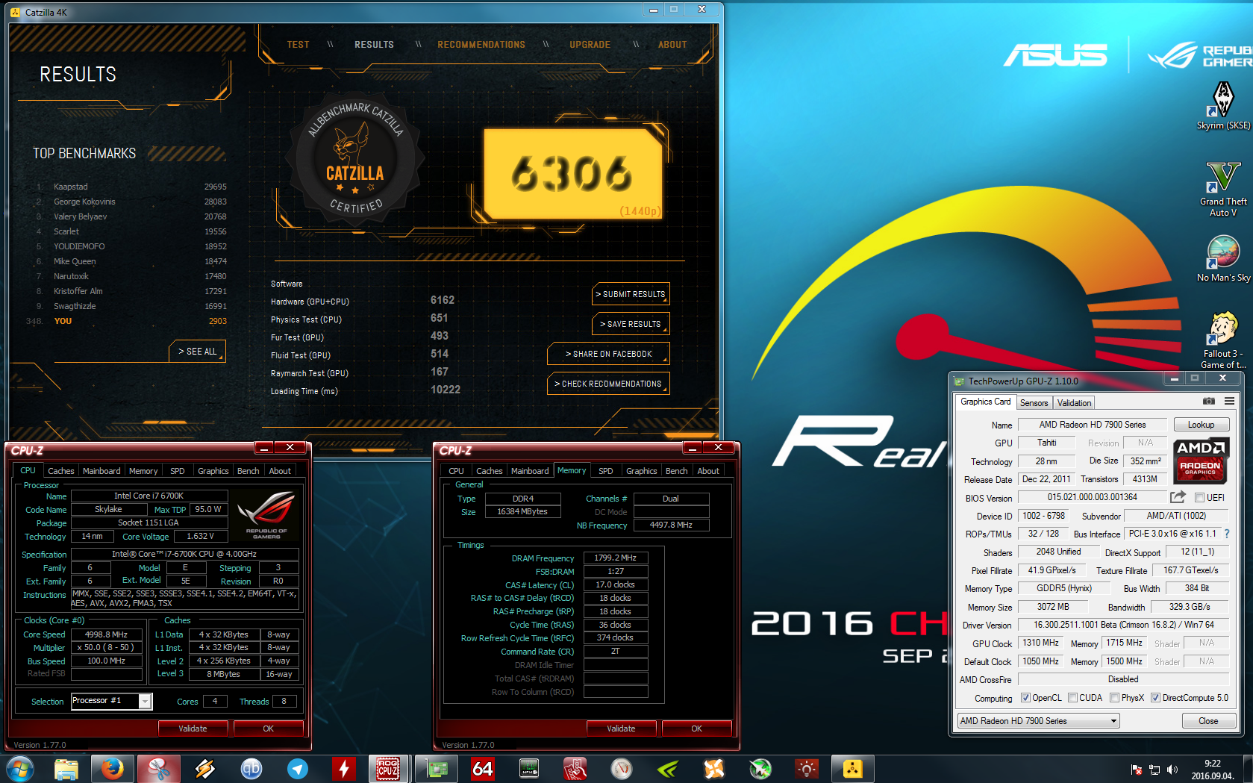This screenshot has height=783, width=1253.
Task: Click Validate in the left CPU-Z window
Action: point(193,729)
